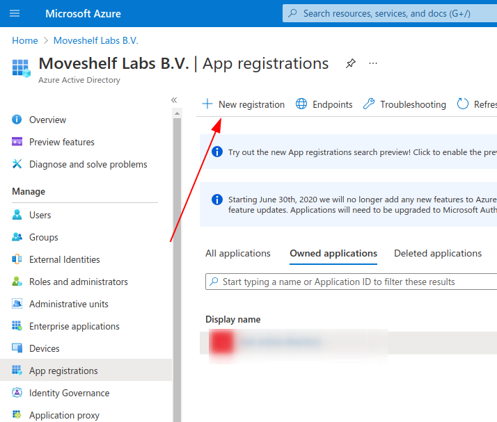Click the Overview info icon
The image size is (497, 422).
tap(17, 120)
